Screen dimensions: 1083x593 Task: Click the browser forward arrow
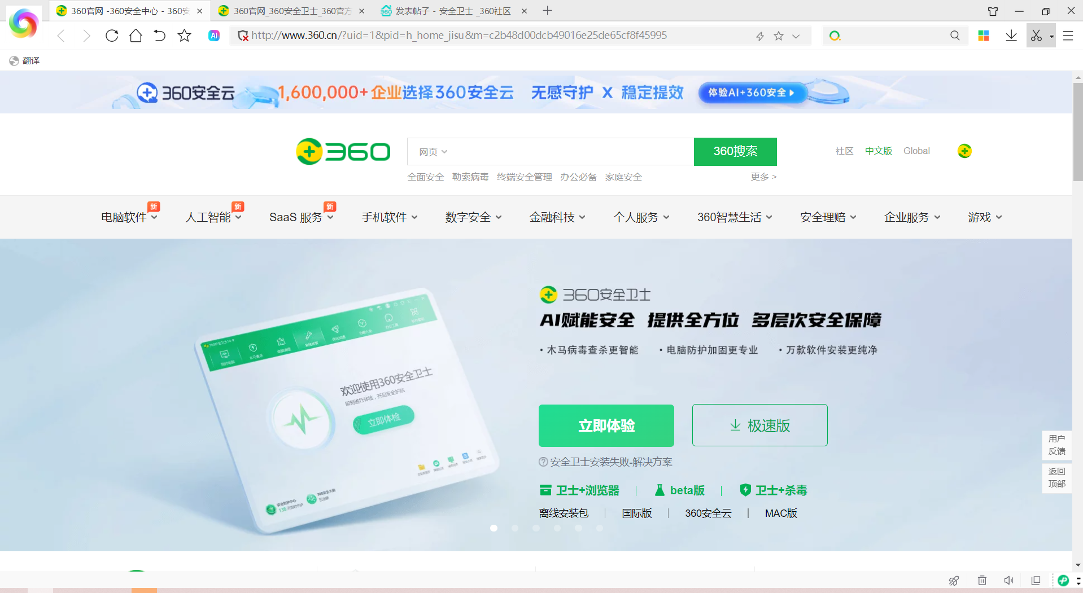point(86,36)
